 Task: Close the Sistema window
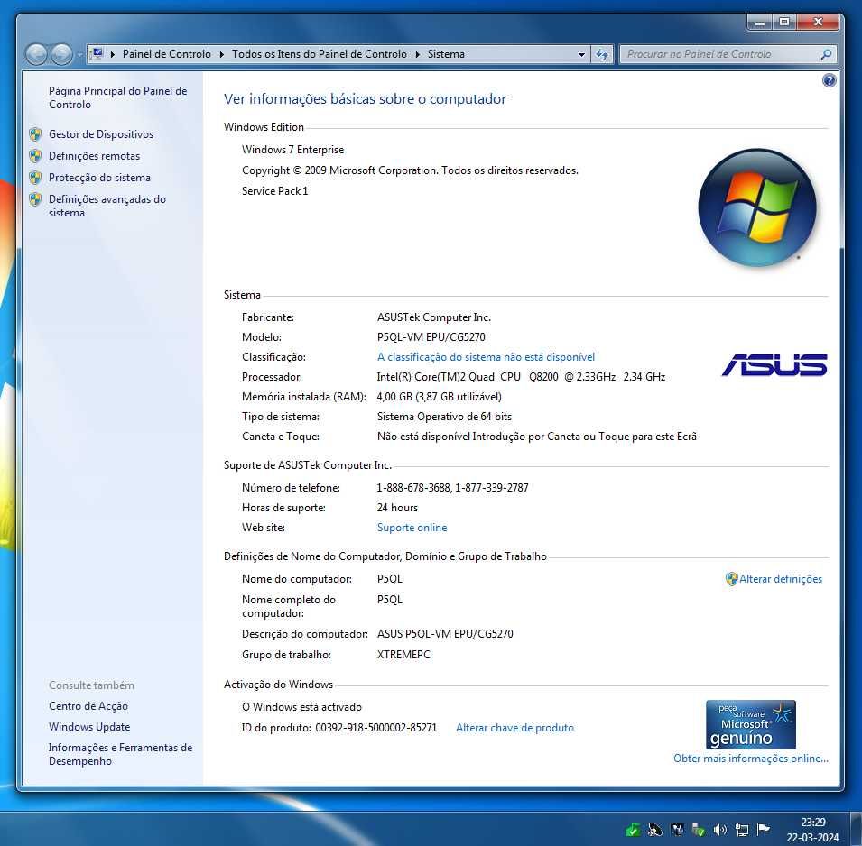pyautogui.click(x=818, y=23)
